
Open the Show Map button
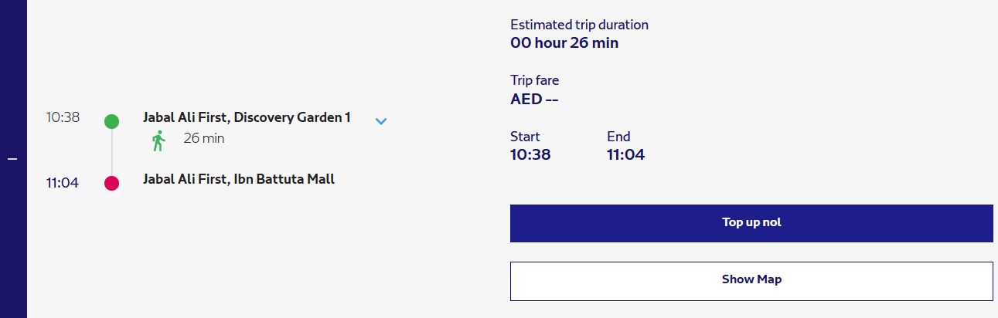(x=751, y=281)
